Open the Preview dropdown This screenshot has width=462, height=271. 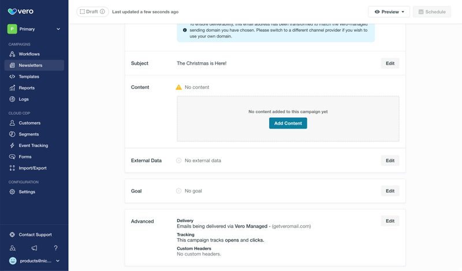tap(389, 12)
